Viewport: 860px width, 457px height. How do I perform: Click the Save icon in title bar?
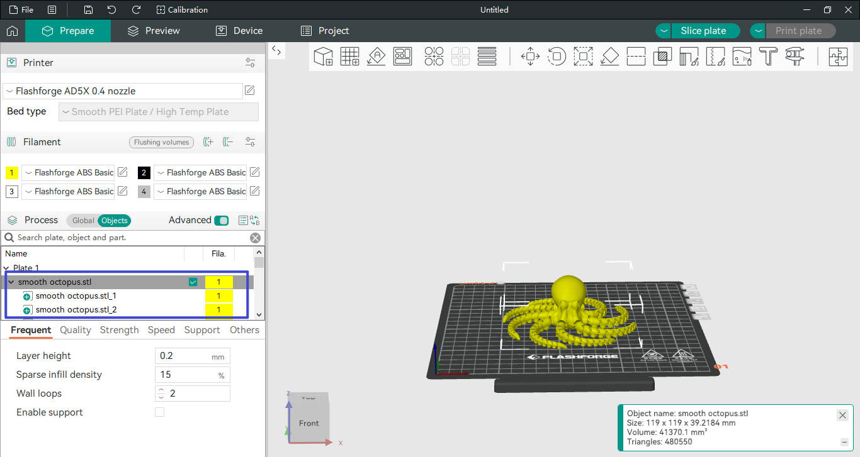pyautogui.click(x=88, y=9)
